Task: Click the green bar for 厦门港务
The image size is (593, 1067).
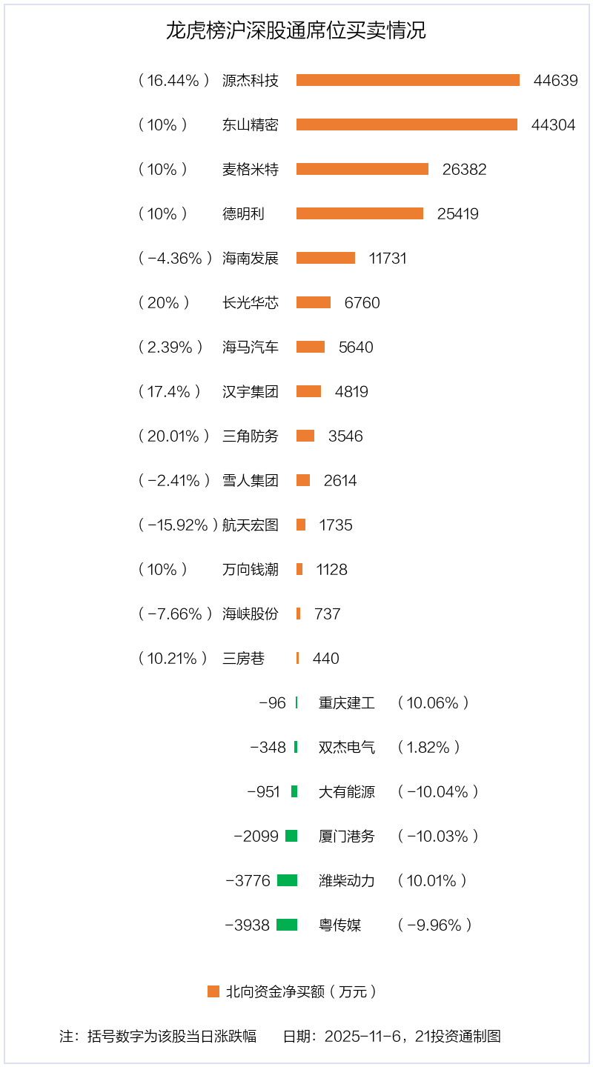Action: (291, 836)
